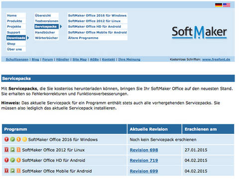Click SoftMaker Office 2016 für Windows table text
The width and height of the screenshot is (239, 180).
click(63, 139)
